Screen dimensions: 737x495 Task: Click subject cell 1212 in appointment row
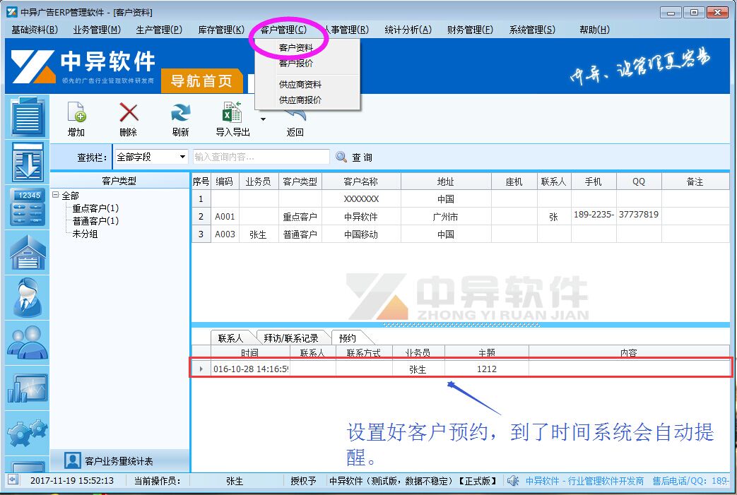click(486, 369)
